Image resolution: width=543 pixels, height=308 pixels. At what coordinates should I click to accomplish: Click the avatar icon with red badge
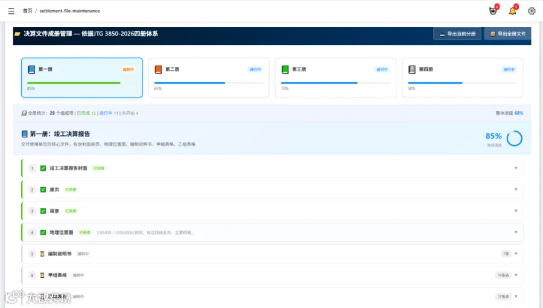point(493,11)
